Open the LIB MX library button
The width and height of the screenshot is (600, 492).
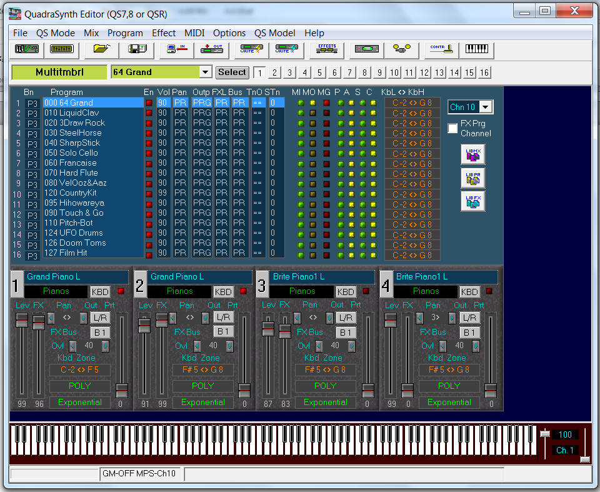click(472, 154)
